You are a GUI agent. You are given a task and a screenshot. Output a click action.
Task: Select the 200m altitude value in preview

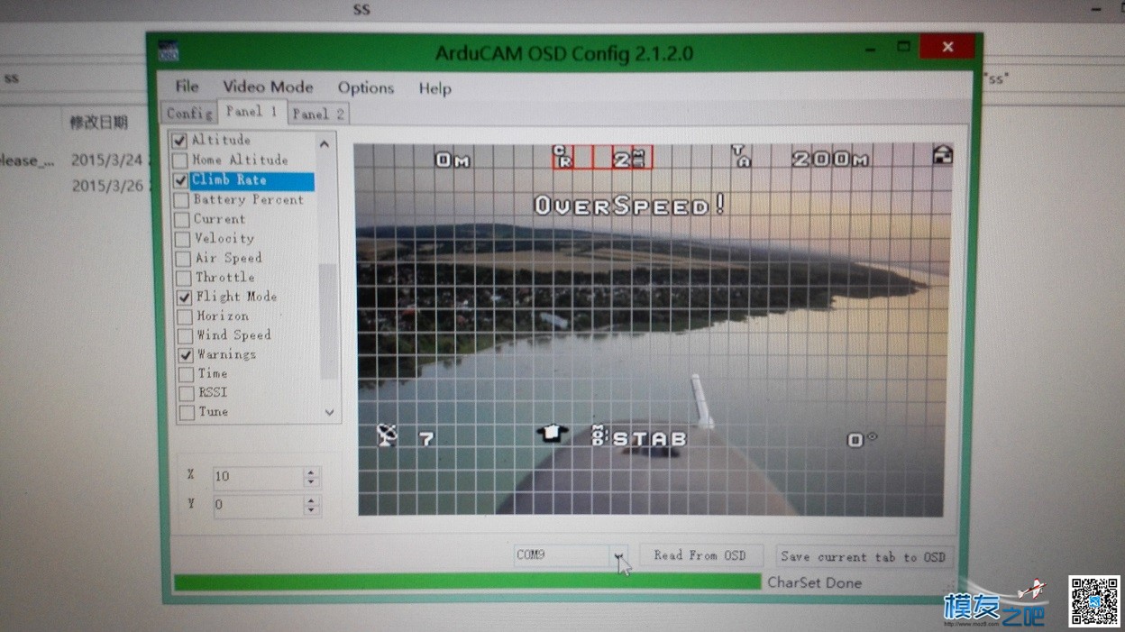point(830,160)
